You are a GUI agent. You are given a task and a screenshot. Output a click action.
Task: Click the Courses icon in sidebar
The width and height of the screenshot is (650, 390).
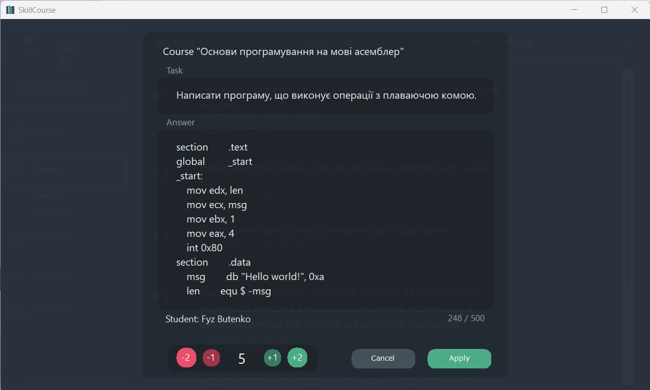tap(19, 134)
